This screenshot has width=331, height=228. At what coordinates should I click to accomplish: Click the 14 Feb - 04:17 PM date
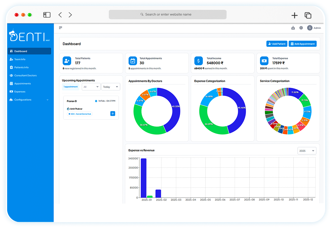[107, 101]
